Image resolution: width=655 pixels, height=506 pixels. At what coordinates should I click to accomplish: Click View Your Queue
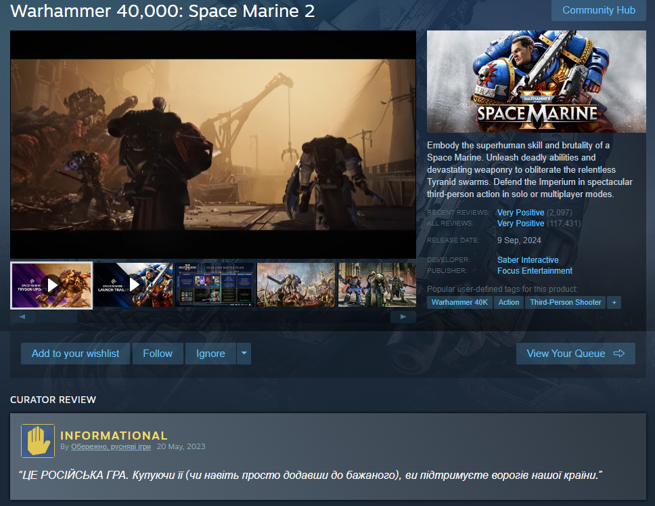pyautogui.click(x=576, y=354)
